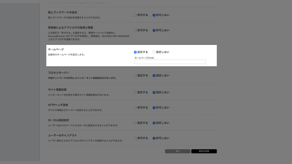The image size is (292, 164).
Task: Click the サイト閲覧制限 heading text
Action: (x=57, y=90)
